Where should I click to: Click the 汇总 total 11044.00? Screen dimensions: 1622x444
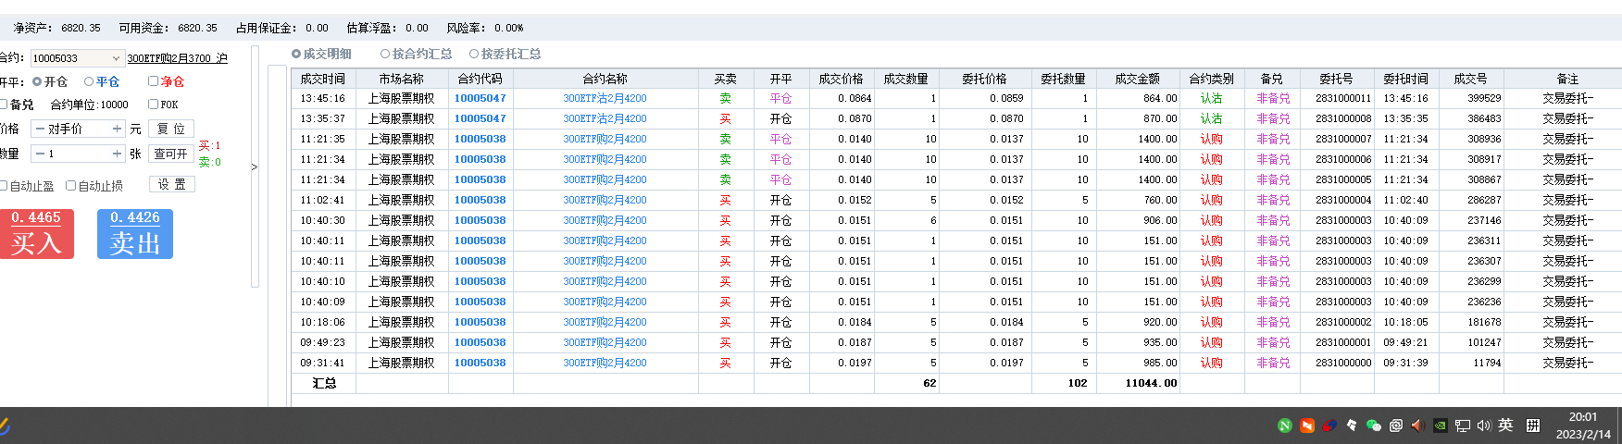coord(1152,383)
